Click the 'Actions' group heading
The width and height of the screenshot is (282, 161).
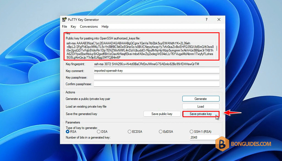pos(70,92)
